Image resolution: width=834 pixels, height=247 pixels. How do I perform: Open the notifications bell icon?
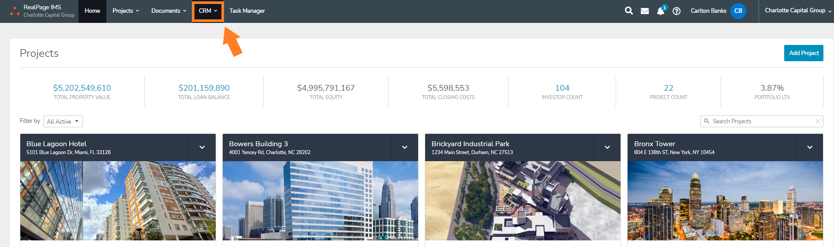(x=661, y=11)
